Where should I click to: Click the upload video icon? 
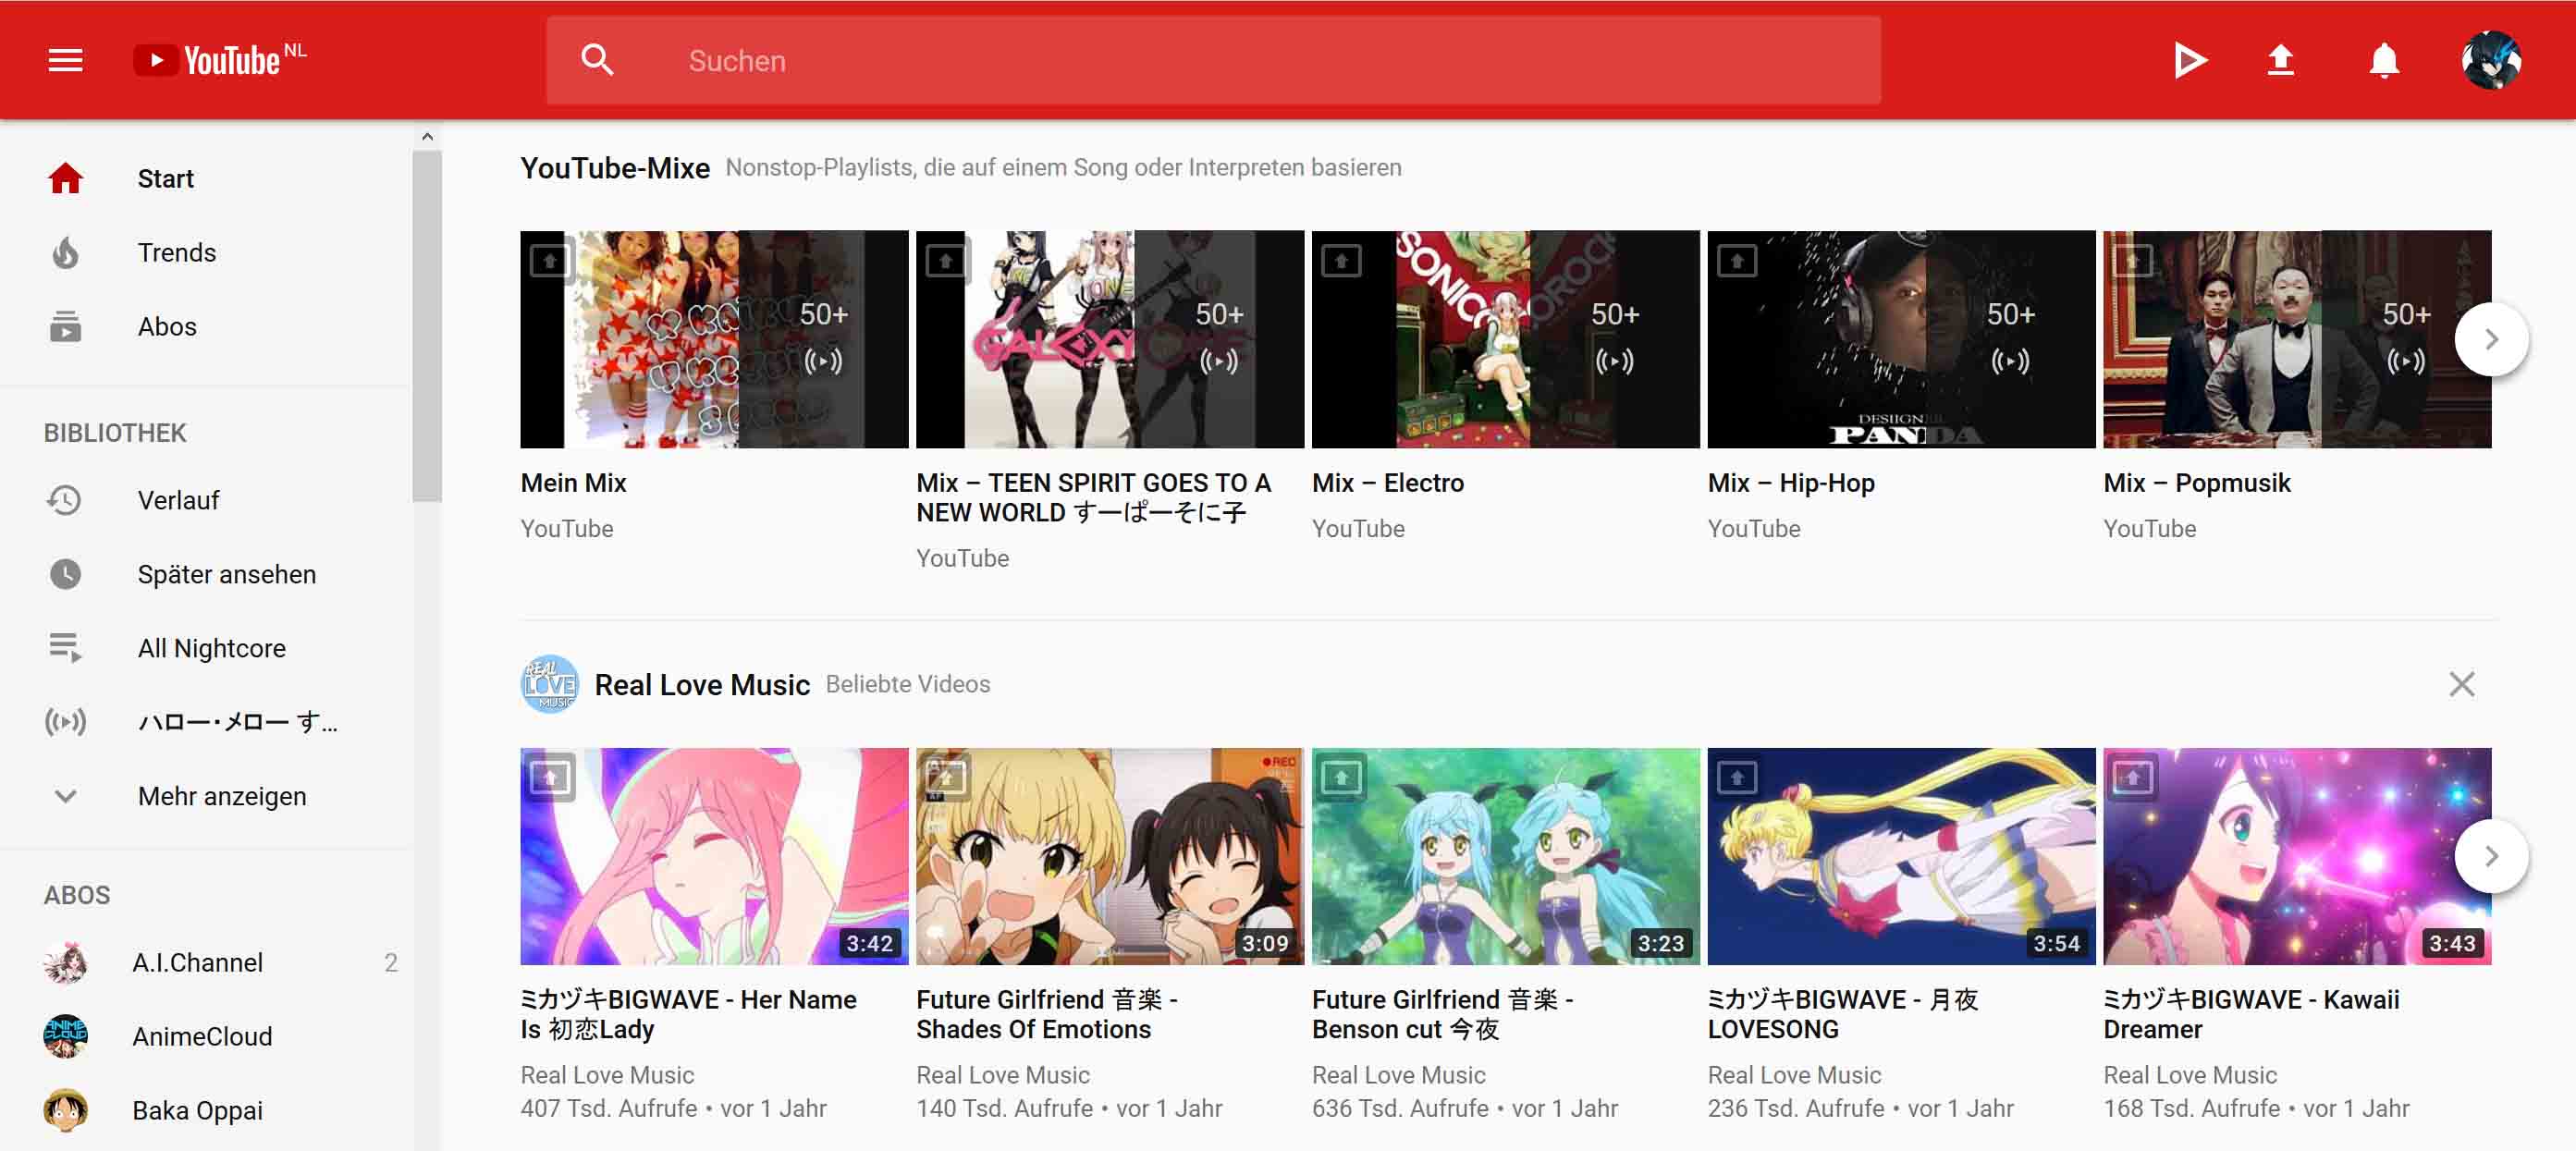click(2280, 60)
